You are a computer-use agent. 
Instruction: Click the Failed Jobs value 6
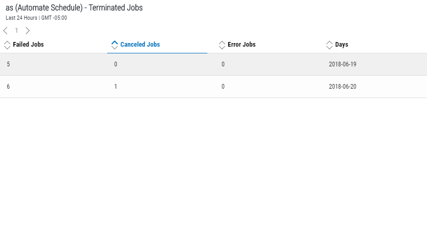point(8,87)
